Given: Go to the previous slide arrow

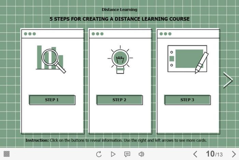Looking at the screenshot, I should (195, 154).
